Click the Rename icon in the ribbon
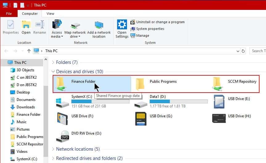This screenshot has height=163, width=266. 40,25
